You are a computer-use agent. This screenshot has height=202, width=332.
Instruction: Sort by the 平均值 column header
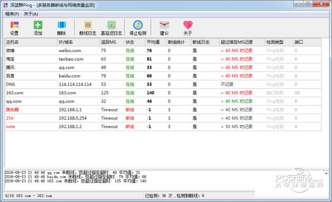tap(156, 42)
